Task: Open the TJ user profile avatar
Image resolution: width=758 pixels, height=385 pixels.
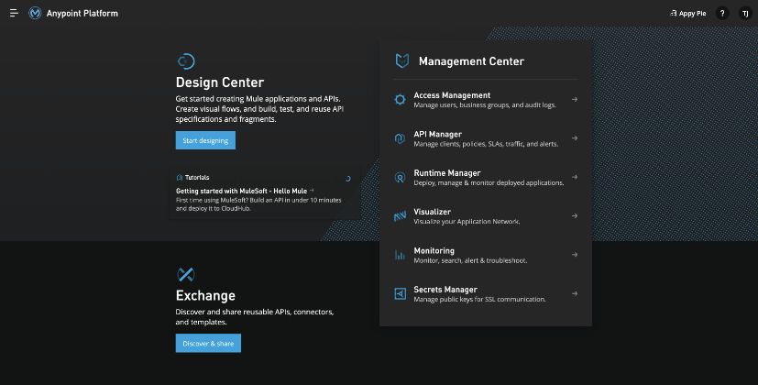Action: [x=744, y=14]
